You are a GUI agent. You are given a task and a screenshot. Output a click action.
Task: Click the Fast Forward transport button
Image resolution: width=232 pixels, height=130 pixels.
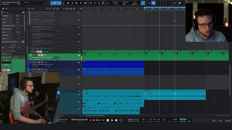click(97, 120)
